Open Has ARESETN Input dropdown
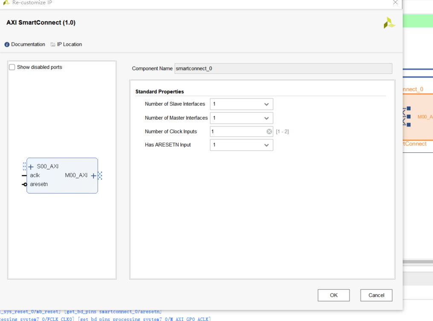 (x=241, y=145)
